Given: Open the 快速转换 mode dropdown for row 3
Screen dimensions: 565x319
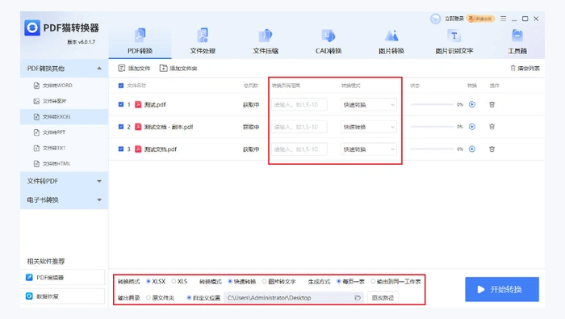Looking at the screenshot, I should [x=369, y=149].
